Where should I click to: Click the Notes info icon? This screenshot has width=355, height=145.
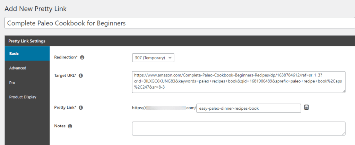[70, 126]
